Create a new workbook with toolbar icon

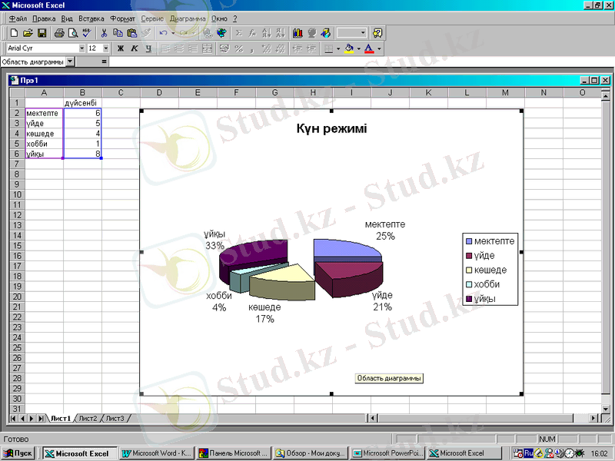point(14,33)
